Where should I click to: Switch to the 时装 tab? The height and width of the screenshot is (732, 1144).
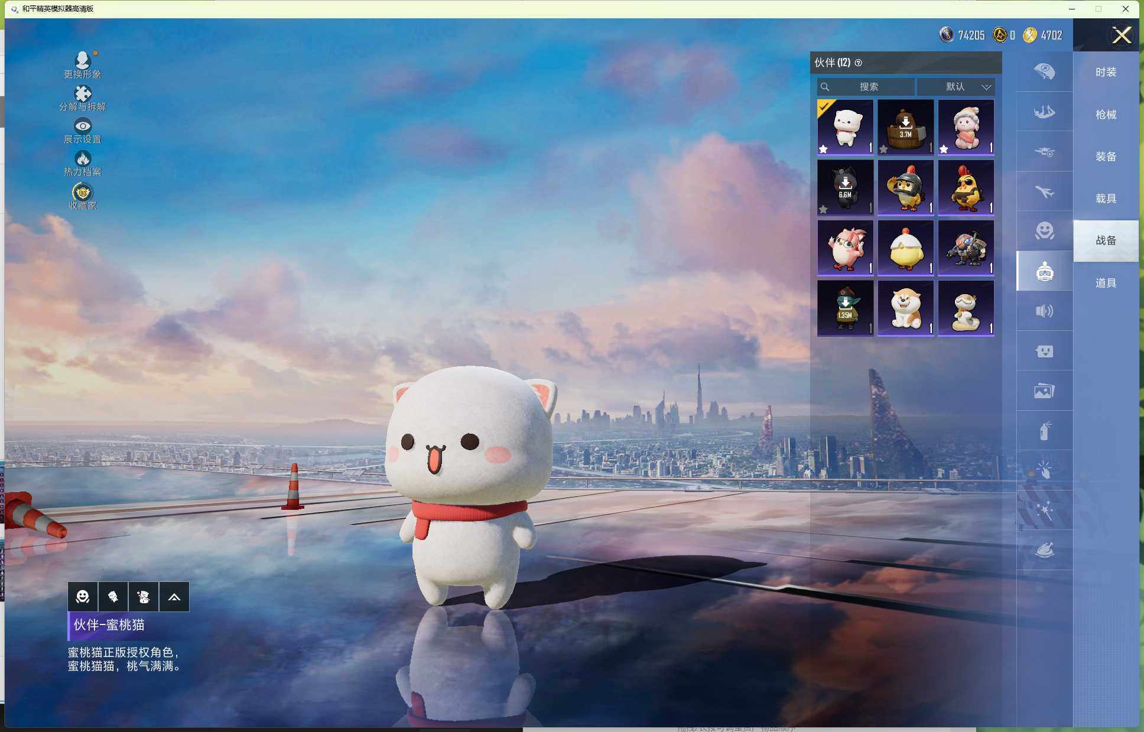click(1106, 72)
